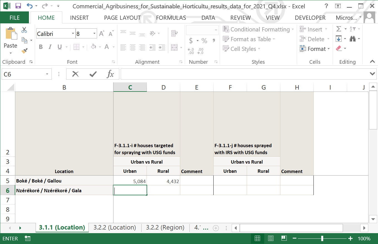This screenshot has width=378, height=244.
Task: Click the Cut scissors icon
Action: pos(24,30)
